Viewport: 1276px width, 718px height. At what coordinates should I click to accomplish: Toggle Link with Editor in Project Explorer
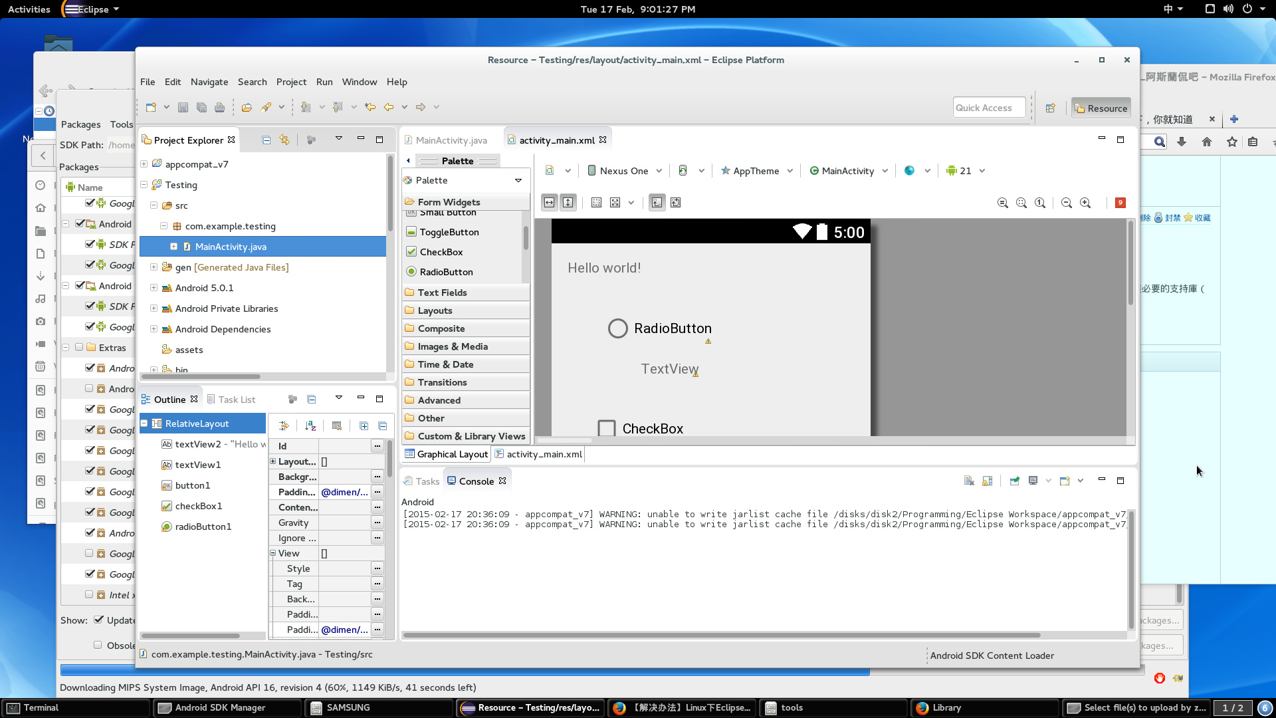click(x=284, y=140)
